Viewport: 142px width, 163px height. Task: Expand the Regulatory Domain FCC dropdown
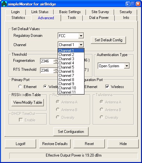[81, 36]
